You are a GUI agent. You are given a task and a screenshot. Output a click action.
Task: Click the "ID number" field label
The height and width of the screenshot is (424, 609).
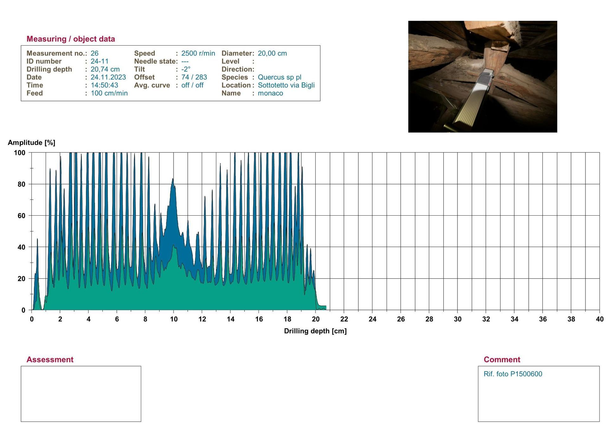[x=44, y=61]
